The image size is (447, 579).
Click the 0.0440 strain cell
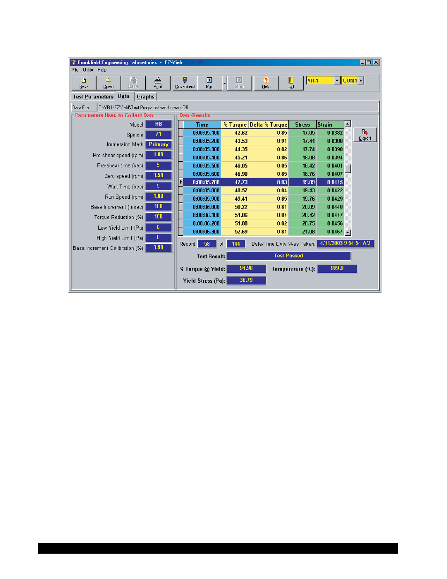pyautogui.click(x=330, y=207)
